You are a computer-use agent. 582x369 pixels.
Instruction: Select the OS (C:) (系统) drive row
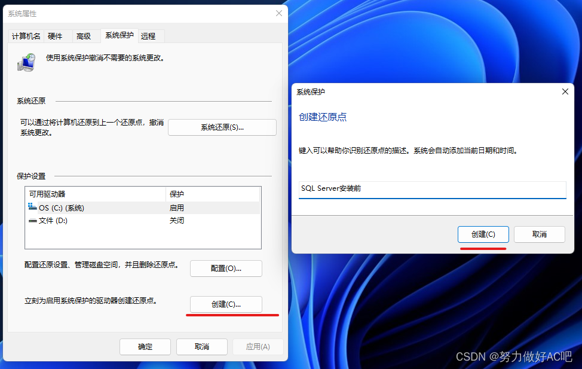[x=143, y=208]
